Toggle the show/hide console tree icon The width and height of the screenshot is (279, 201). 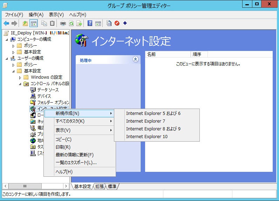tap(34, 24)
